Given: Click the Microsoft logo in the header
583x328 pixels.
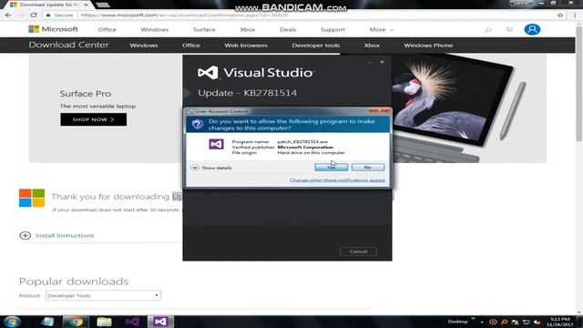Looking at the screenshot, I should click(53, 29).
